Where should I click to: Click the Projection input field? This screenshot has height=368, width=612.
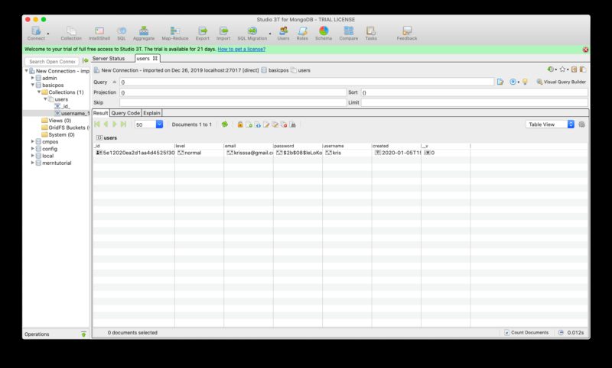tap(233, 92)
